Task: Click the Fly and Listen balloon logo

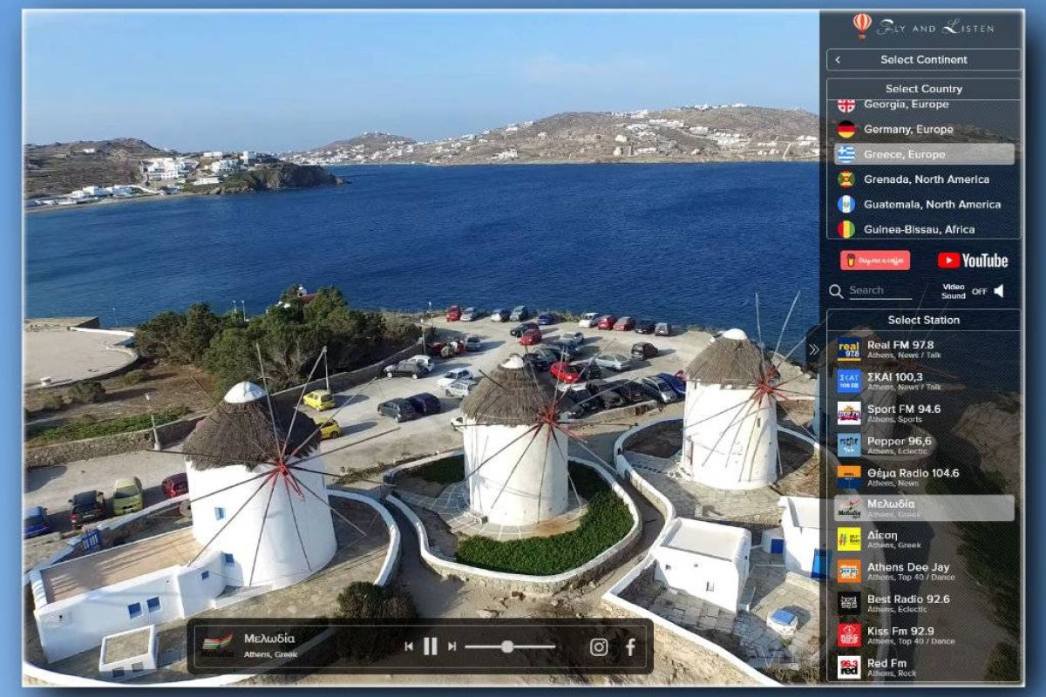Action: click(x=862, y=24)
